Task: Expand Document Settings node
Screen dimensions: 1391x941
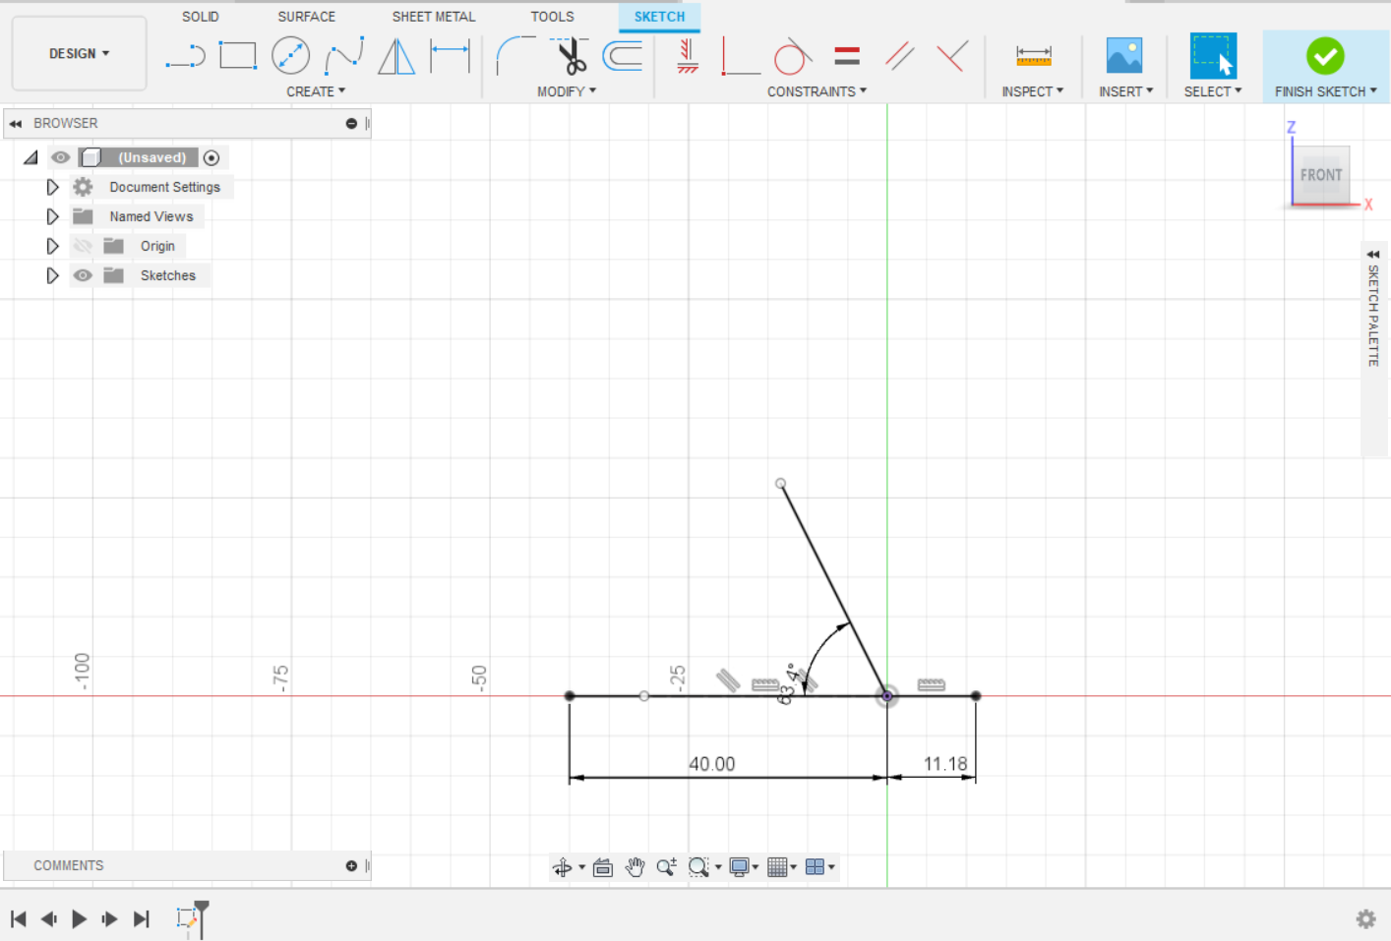Action: (52, 187)
